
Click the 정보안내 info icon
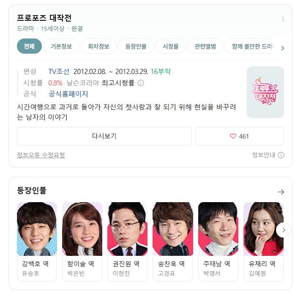pyautogui.click(x=281, y=155)
